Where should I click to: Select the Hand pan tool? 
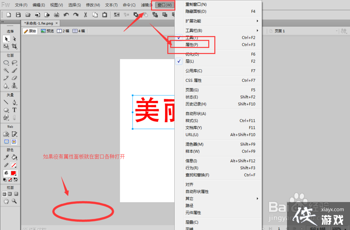click(6, 201)
